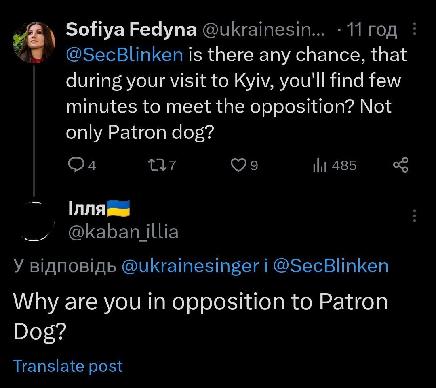Click the '11 год' post timestamp

371,30
